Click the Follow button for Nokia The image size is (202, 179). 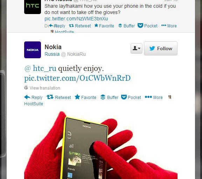tap(161, 48)
